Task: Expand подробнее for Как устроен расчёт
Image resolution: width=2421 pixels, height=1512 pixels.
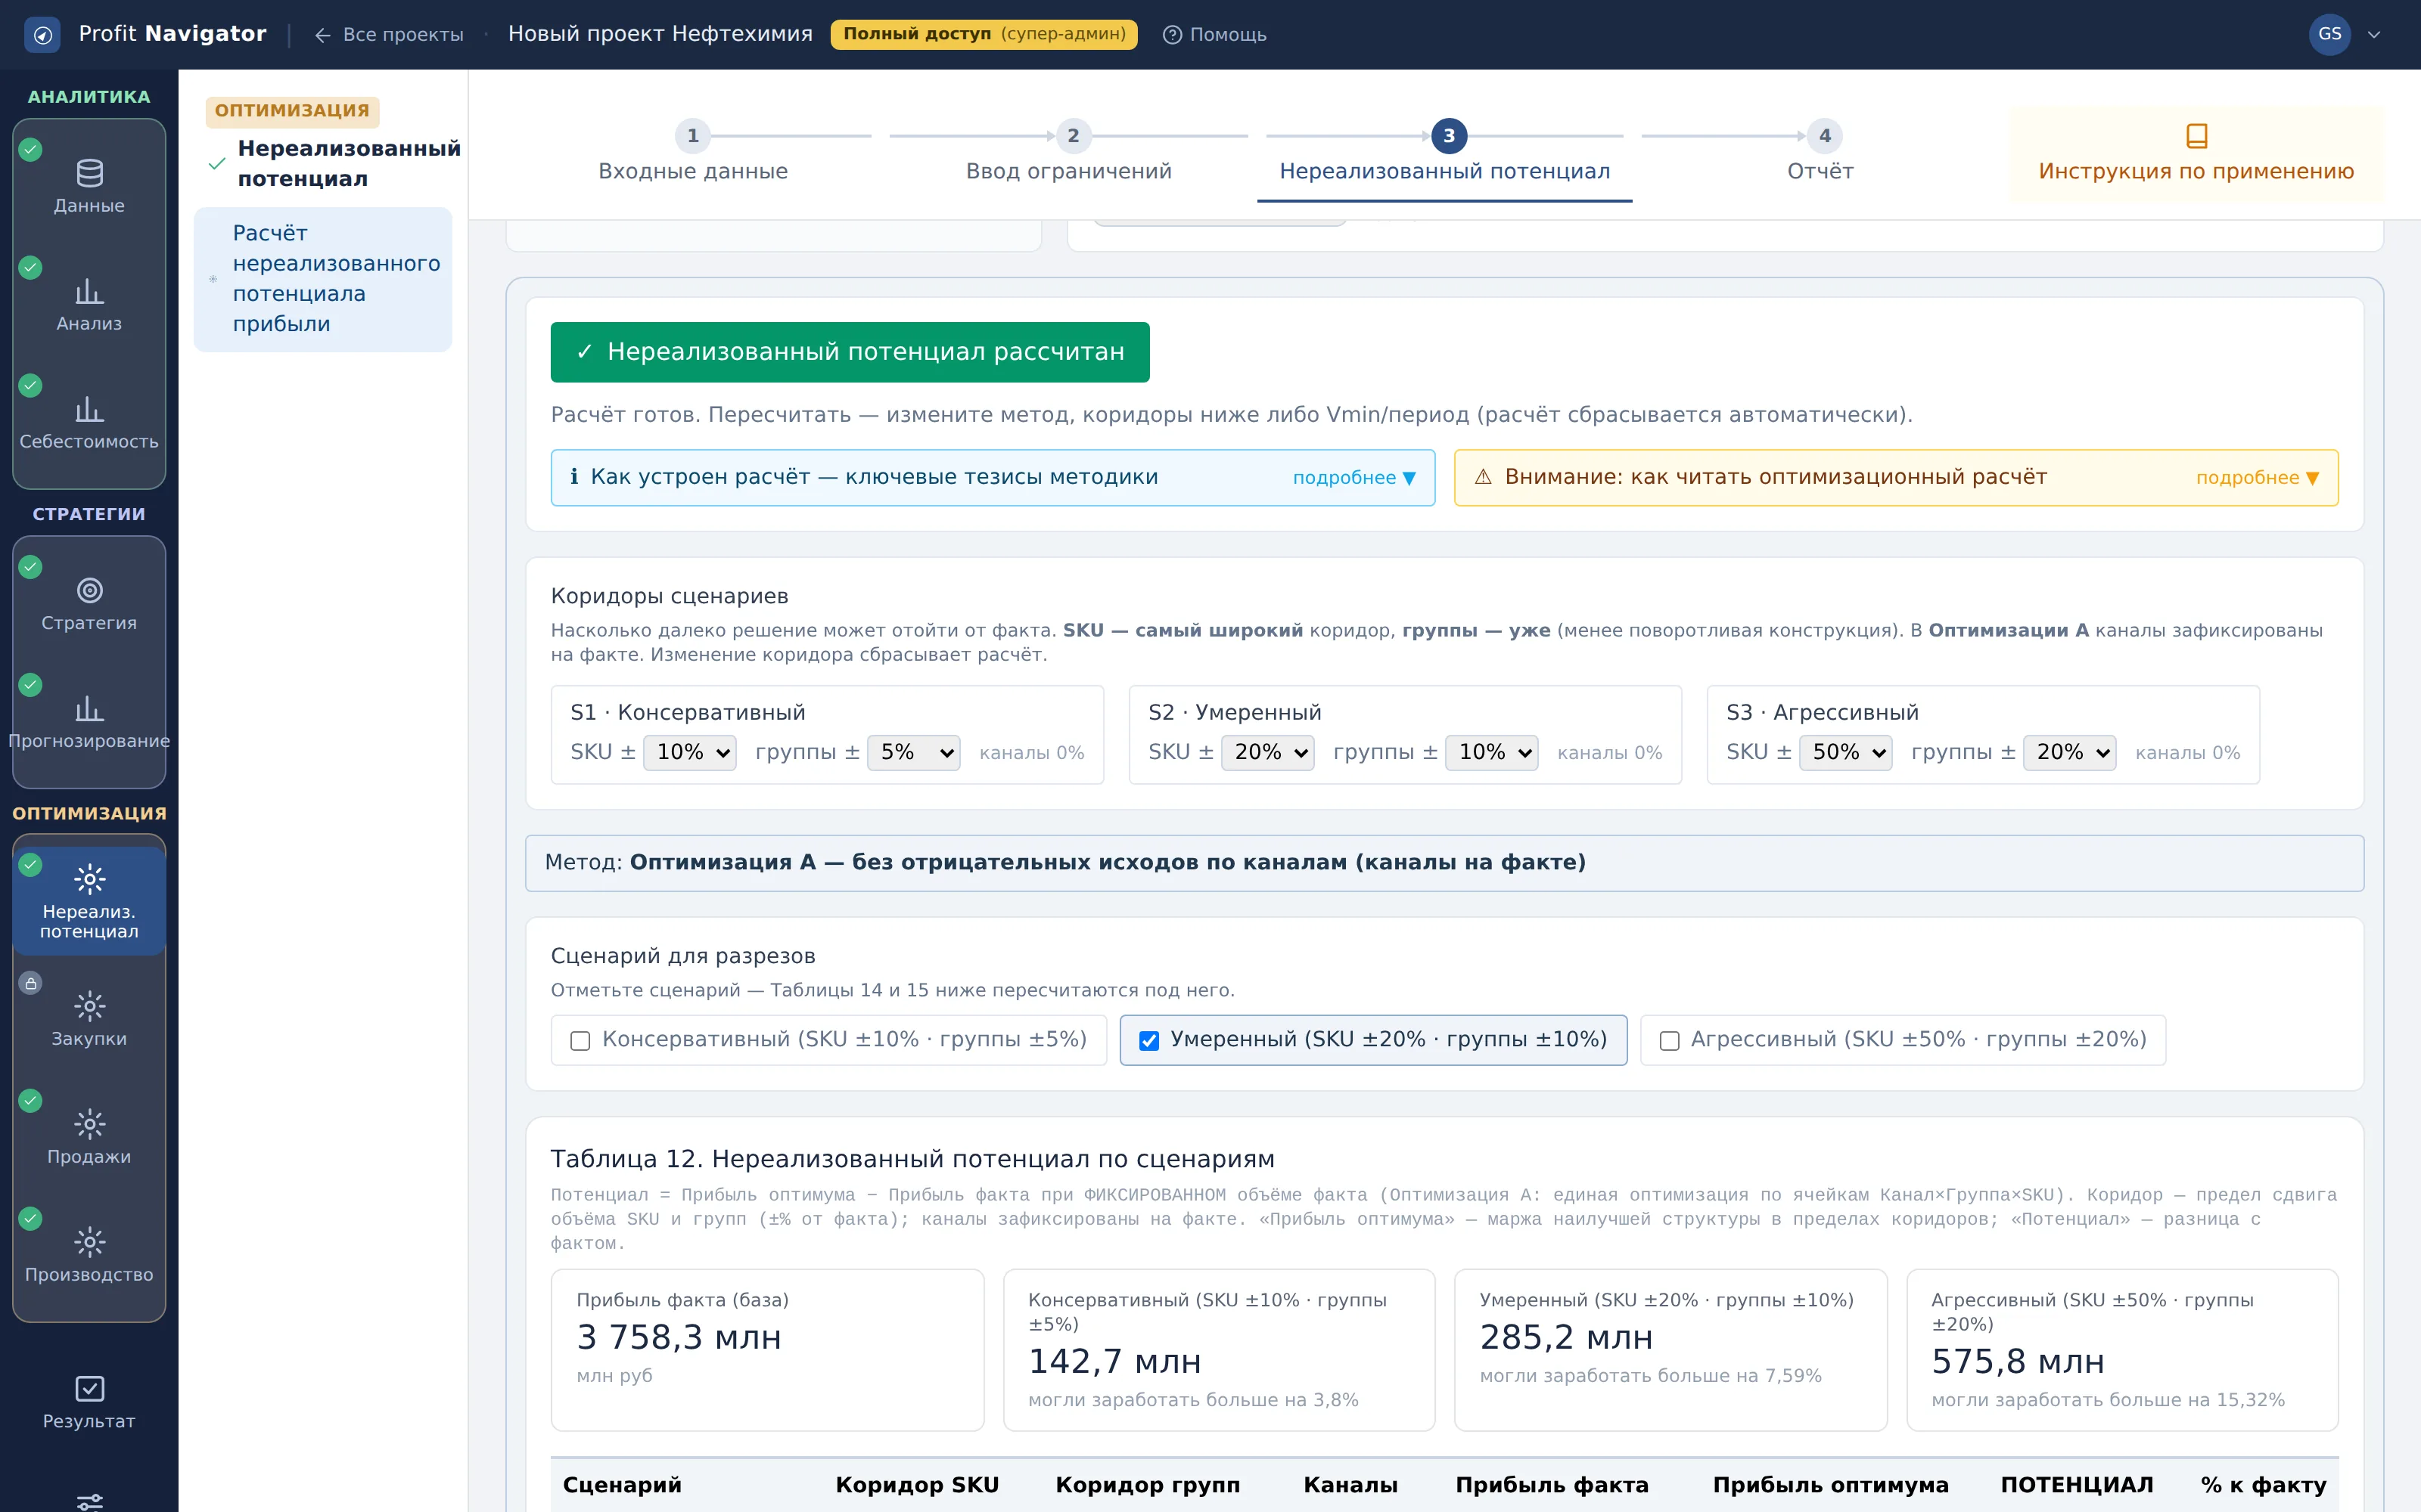Action: 1353,478
